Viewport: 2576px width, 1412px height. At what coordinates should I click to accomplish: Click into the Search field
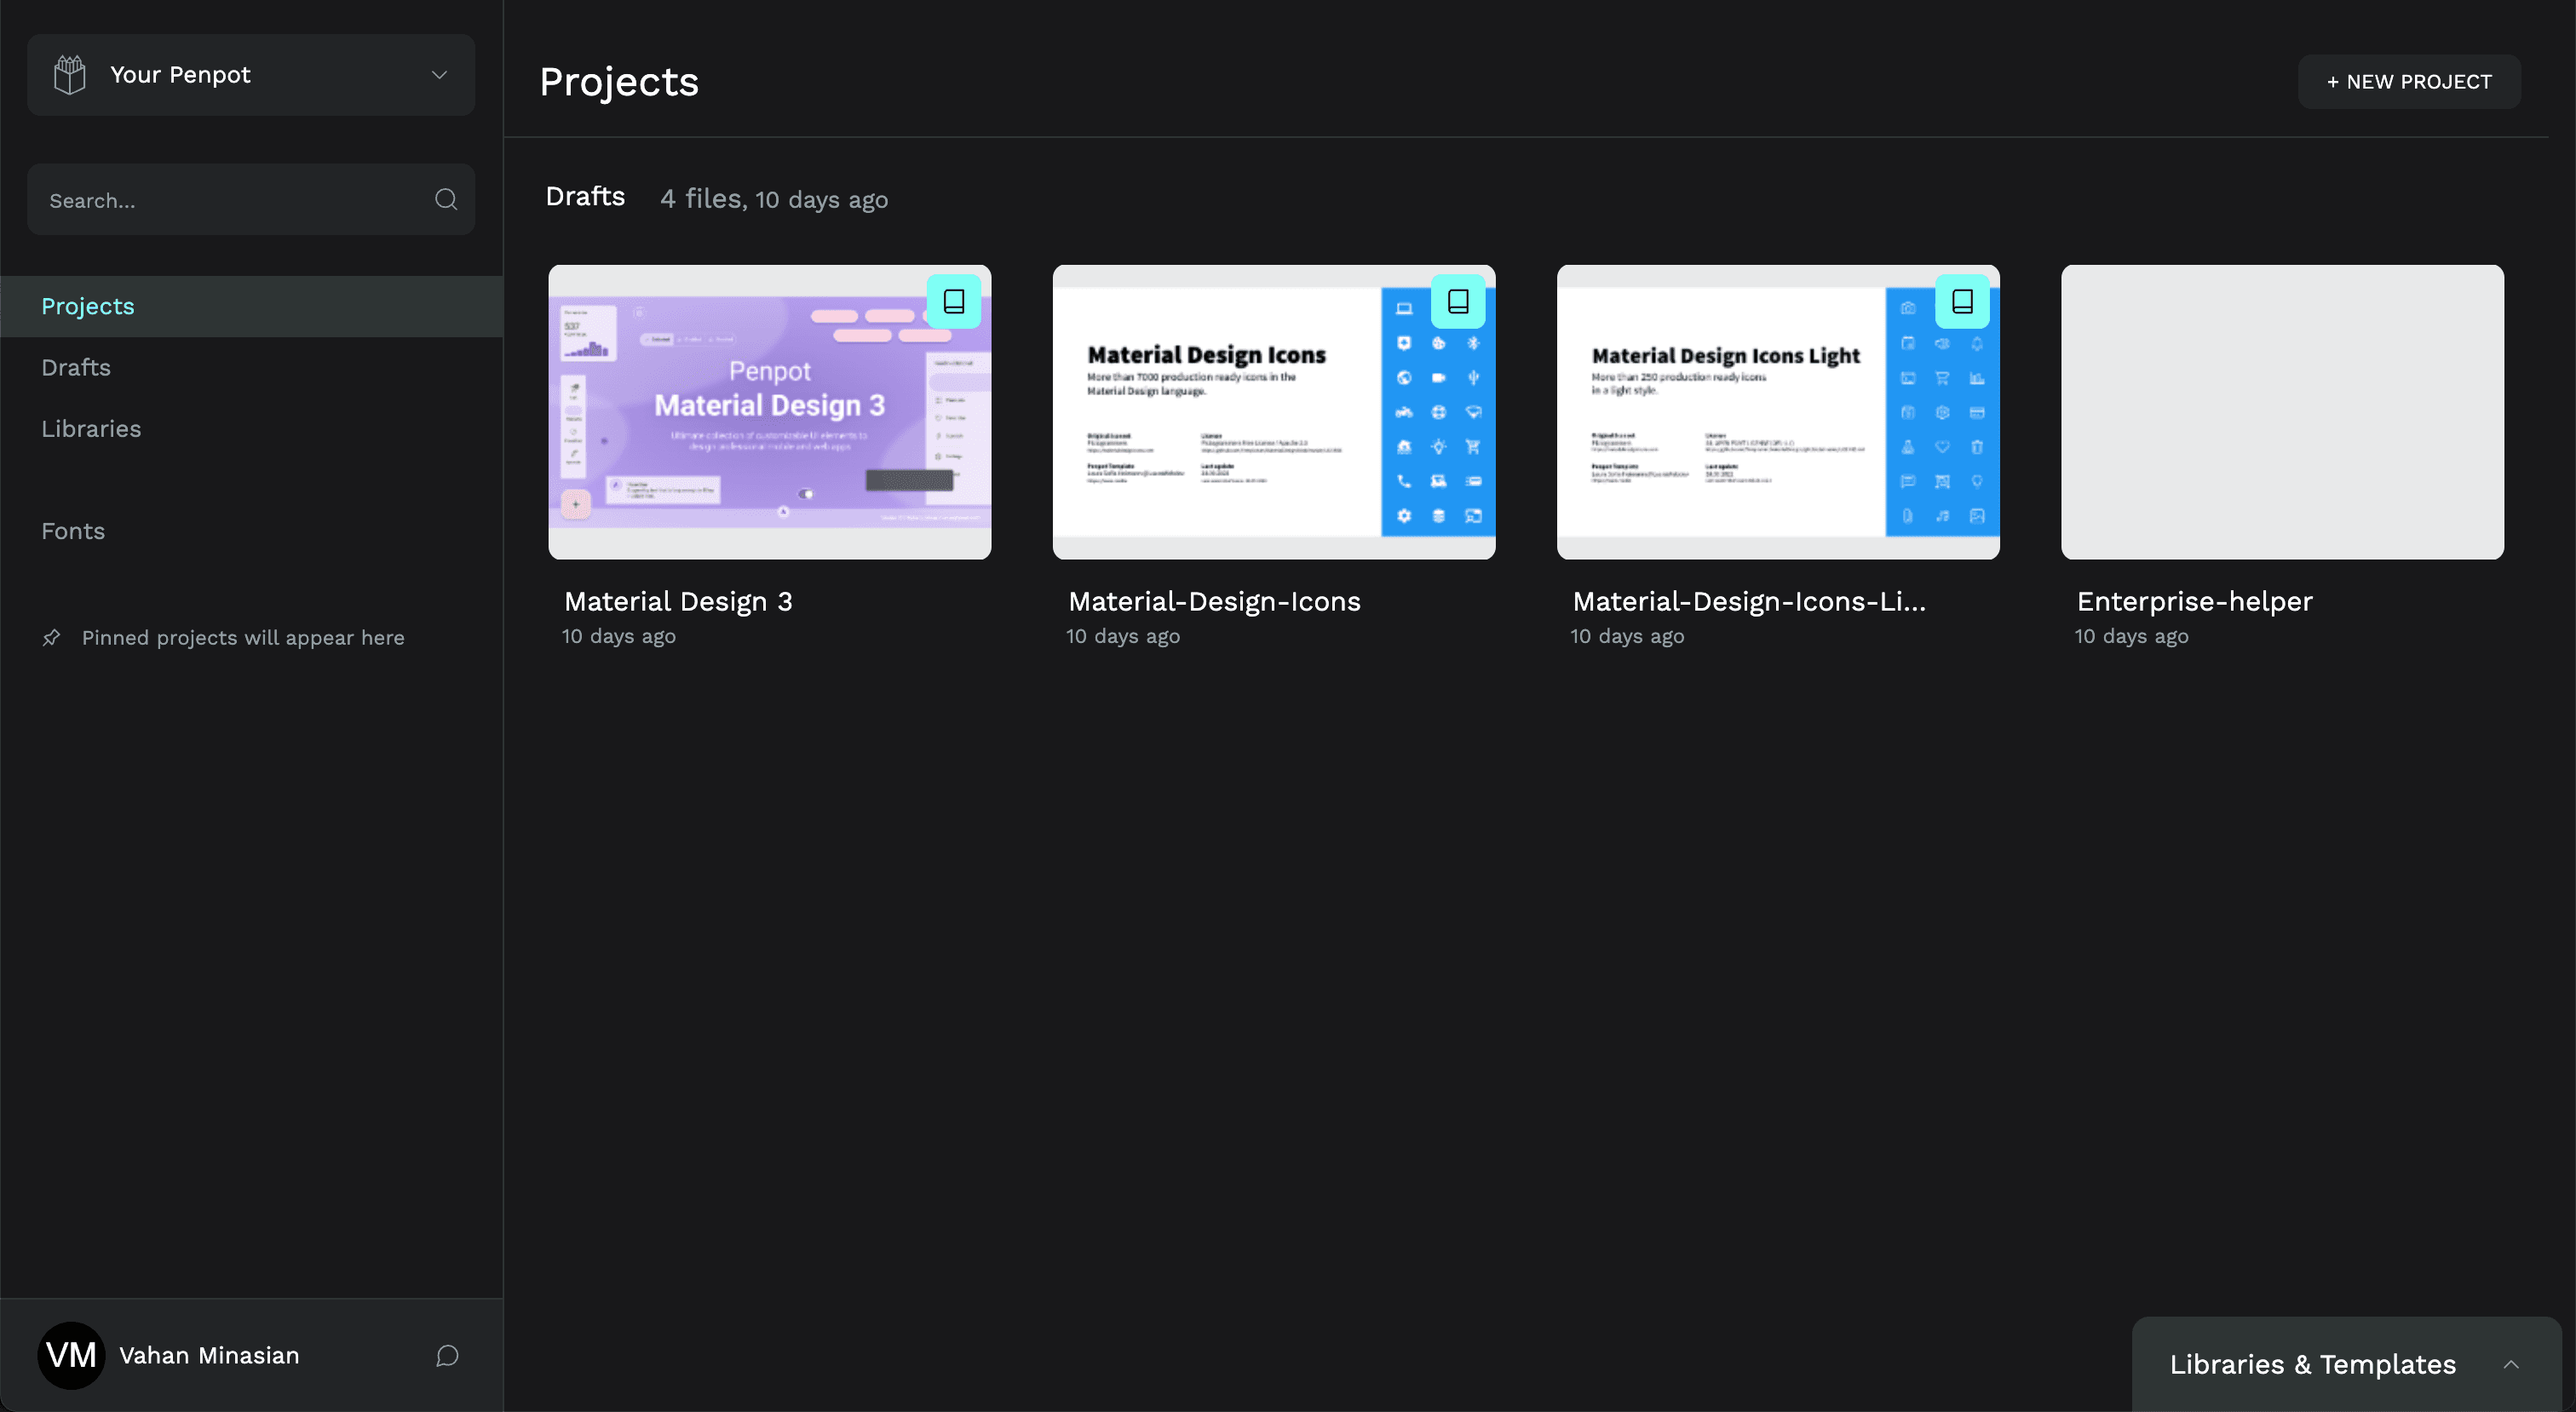point(230,200)
